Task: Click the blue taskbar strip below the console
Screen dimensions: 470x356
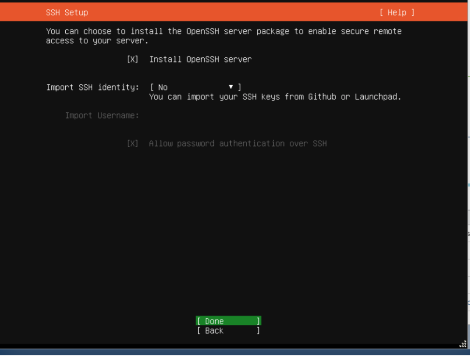Action: coord(233,352)
